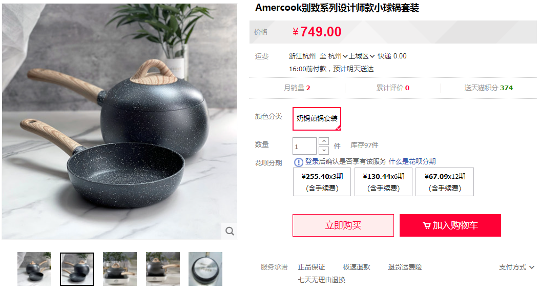Select the 奶锅煎锅套装 color option
This screenshot has height=293, width=540.
(x=317, y=118)
